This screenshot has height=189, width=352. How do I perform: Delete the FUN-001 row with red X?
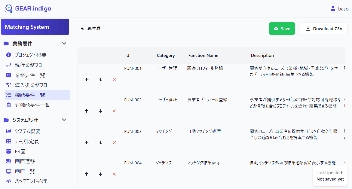[114, 80]
